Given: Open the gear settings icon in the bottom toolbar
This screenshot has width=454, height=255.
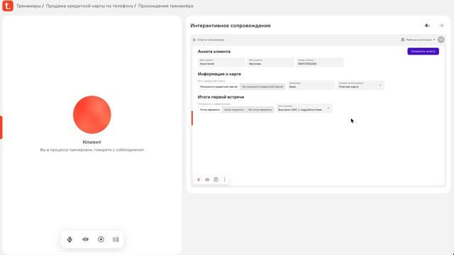Looking at the screenshot, I should [x=216, y=179].
